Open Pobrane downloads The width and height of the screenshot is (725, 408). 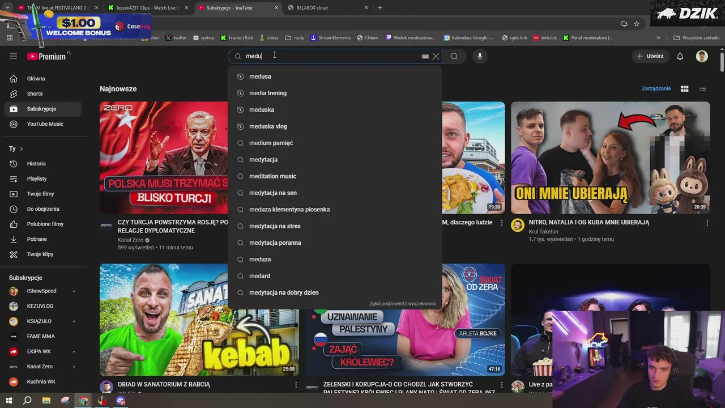(44, 239)
